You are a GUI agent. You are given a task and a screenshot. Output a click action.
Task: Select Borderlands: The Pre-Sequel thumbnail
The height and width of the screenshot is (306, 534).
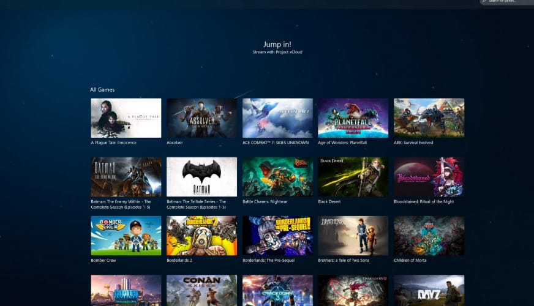[x=277, y=236]
